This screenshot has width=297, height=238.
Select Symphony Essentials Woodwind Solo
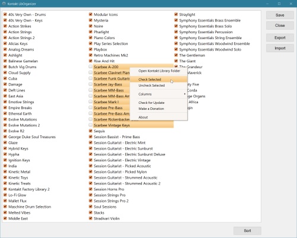click(210, 49)
